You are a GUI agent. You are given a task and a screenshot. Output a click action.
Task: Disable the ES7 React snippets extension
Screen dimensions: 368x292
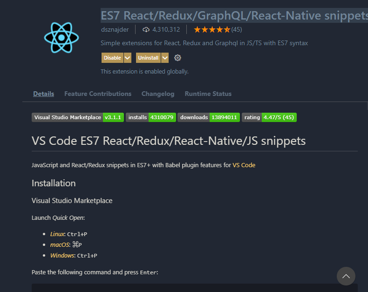point(112,58)
